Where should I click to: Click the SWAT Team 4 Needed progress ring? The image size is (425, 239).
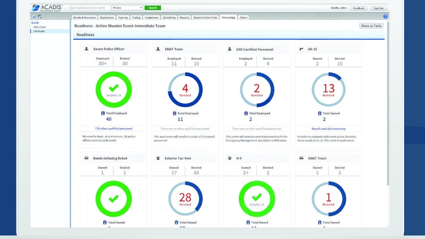(185, 90)
